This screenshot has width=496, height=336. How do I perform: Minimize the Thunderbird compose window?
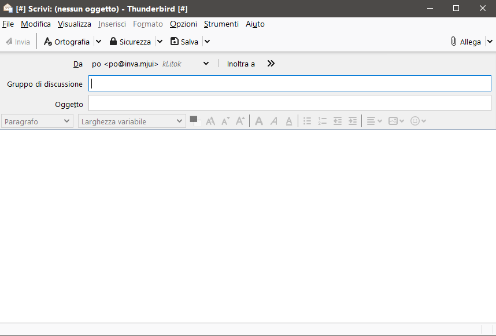pos(430,9)
